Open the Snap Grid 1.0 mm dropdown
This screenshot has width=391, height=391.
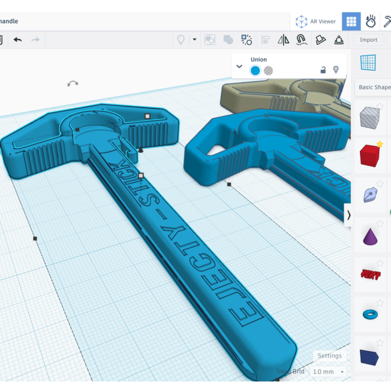[x=328, y=372]
